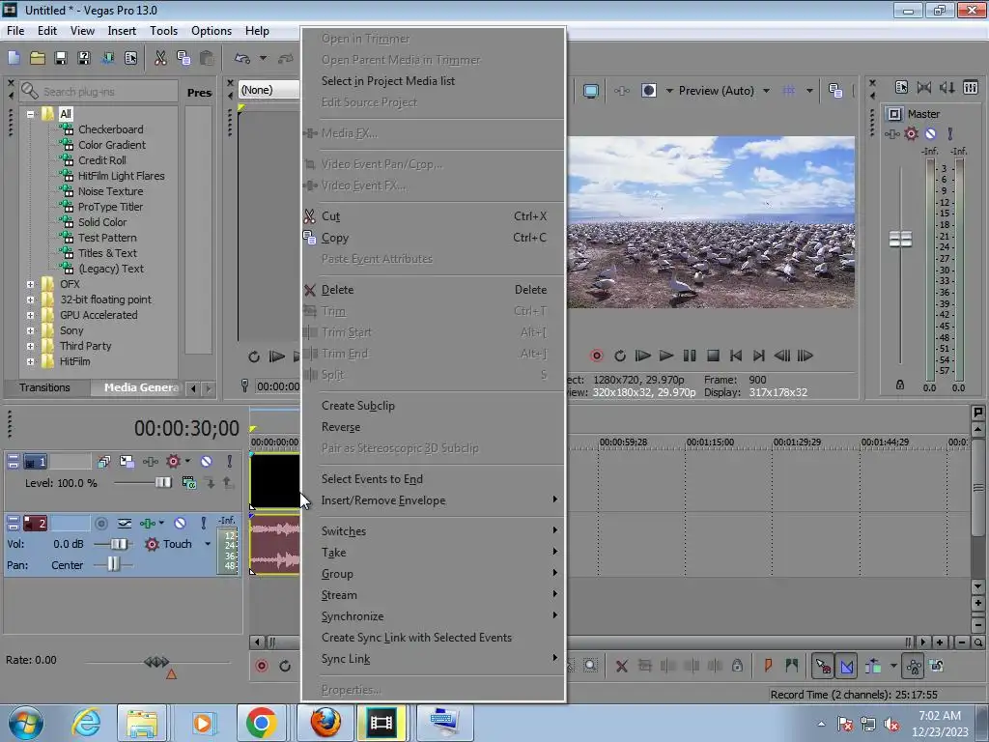Open Chrome from the taskbar
The height and width of the screenshot is (742, 989).
(x=261, y=723)
